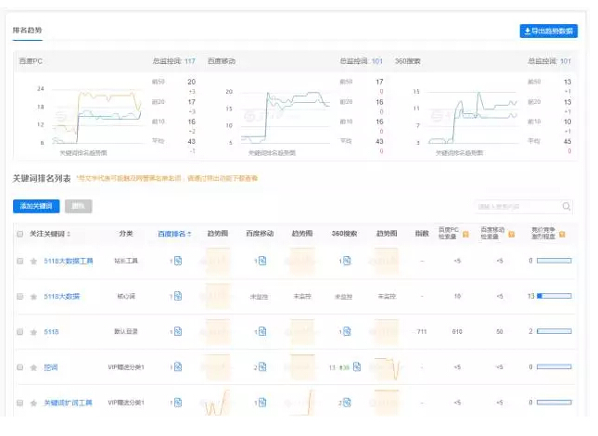Open Baidu rank snapshot icon for 5118大数据工具
This screenshot has width=598, height=436.
[x=177, y=261]
